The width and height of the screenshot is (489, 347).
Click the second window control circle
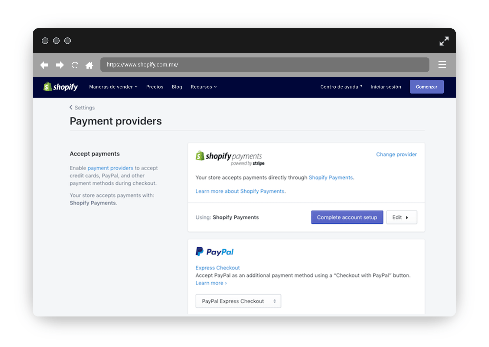point(56,41)
